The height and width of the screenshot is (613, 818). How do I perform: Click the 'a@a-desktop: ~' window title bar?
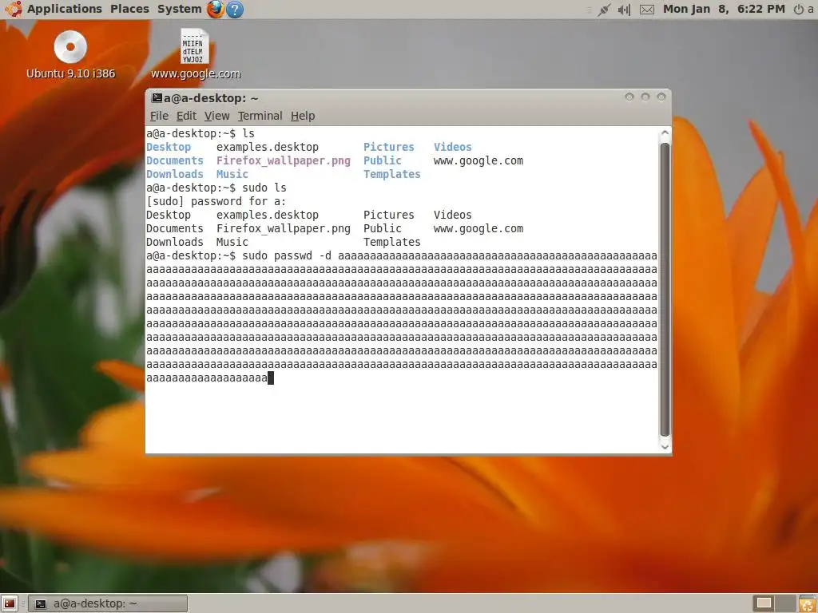click(x=408, y=98)
